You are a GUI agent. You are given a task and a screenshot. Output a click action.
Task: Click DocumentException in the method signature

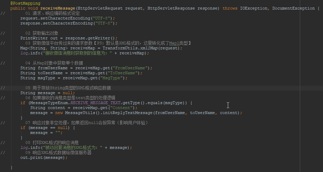(x=293, y=9)
